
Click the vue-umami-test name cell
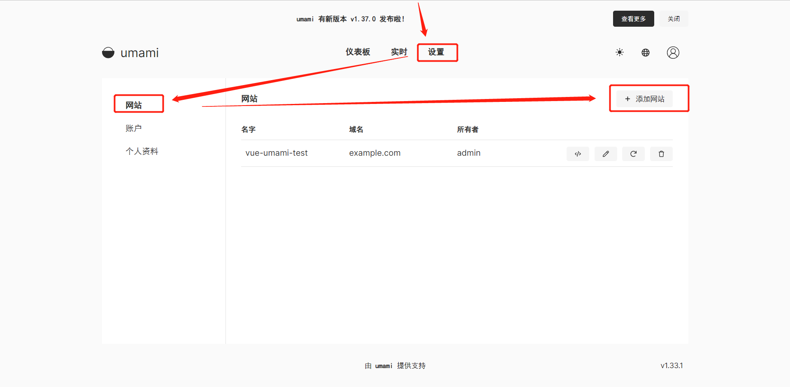pos(276,153)
